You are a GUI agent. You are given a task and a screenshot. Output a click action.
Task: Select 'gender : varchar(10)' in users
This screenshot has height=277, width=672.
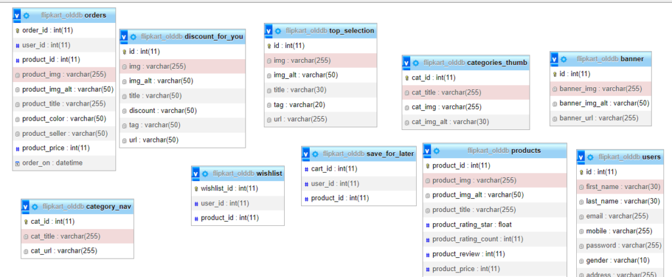620,261
